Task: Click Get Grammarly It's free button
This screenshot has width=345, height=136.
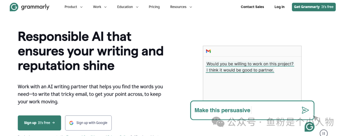Action: click(314, 7)
